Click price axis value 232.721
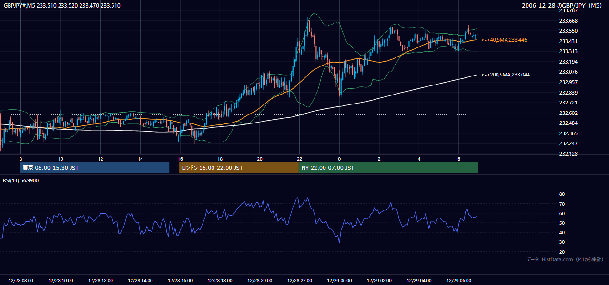 568,103
